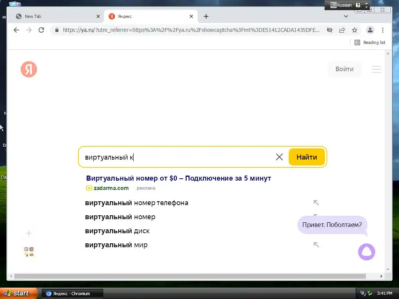Open the Chromium three-dot menu
The width and height of the screenshot is (399, 299).
click(383, 30)
